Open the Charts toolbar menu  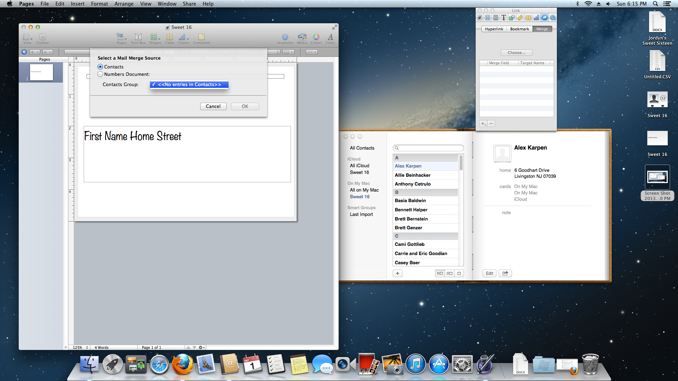pos(183,39)
